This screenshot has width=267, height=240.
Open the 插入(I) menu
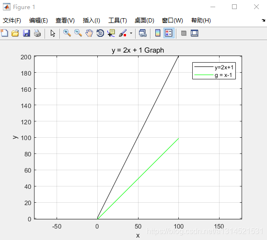click(92, 21)
